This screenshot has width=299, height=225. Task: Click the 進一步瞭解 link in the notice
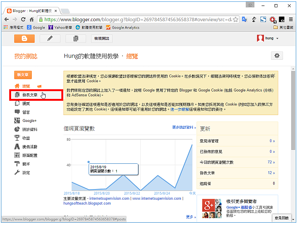[179, 110]
